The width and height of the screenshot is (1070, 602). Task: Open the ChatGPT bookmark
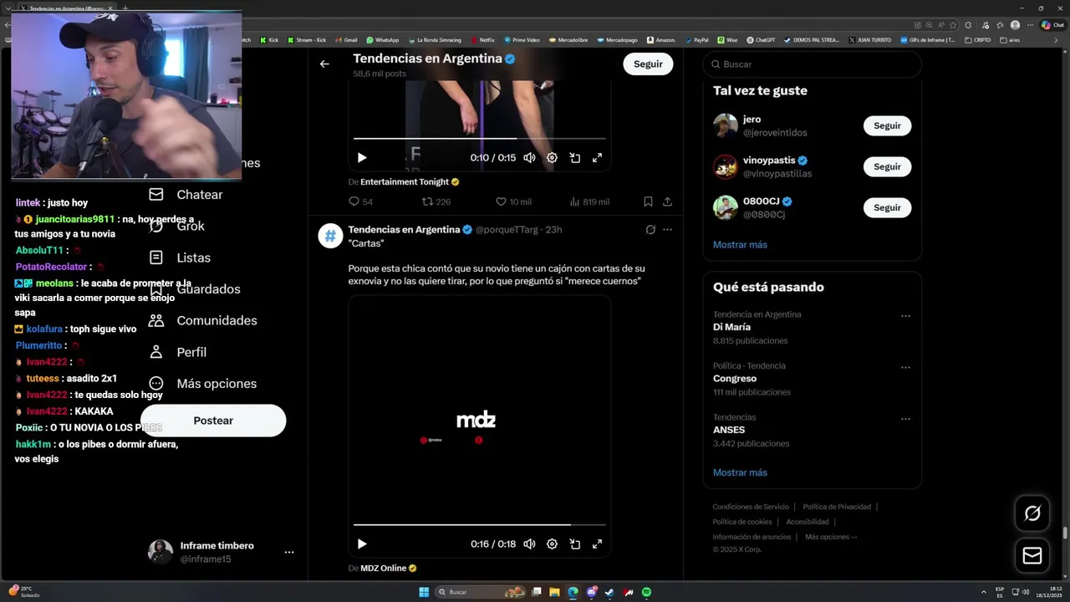(761, 39)
